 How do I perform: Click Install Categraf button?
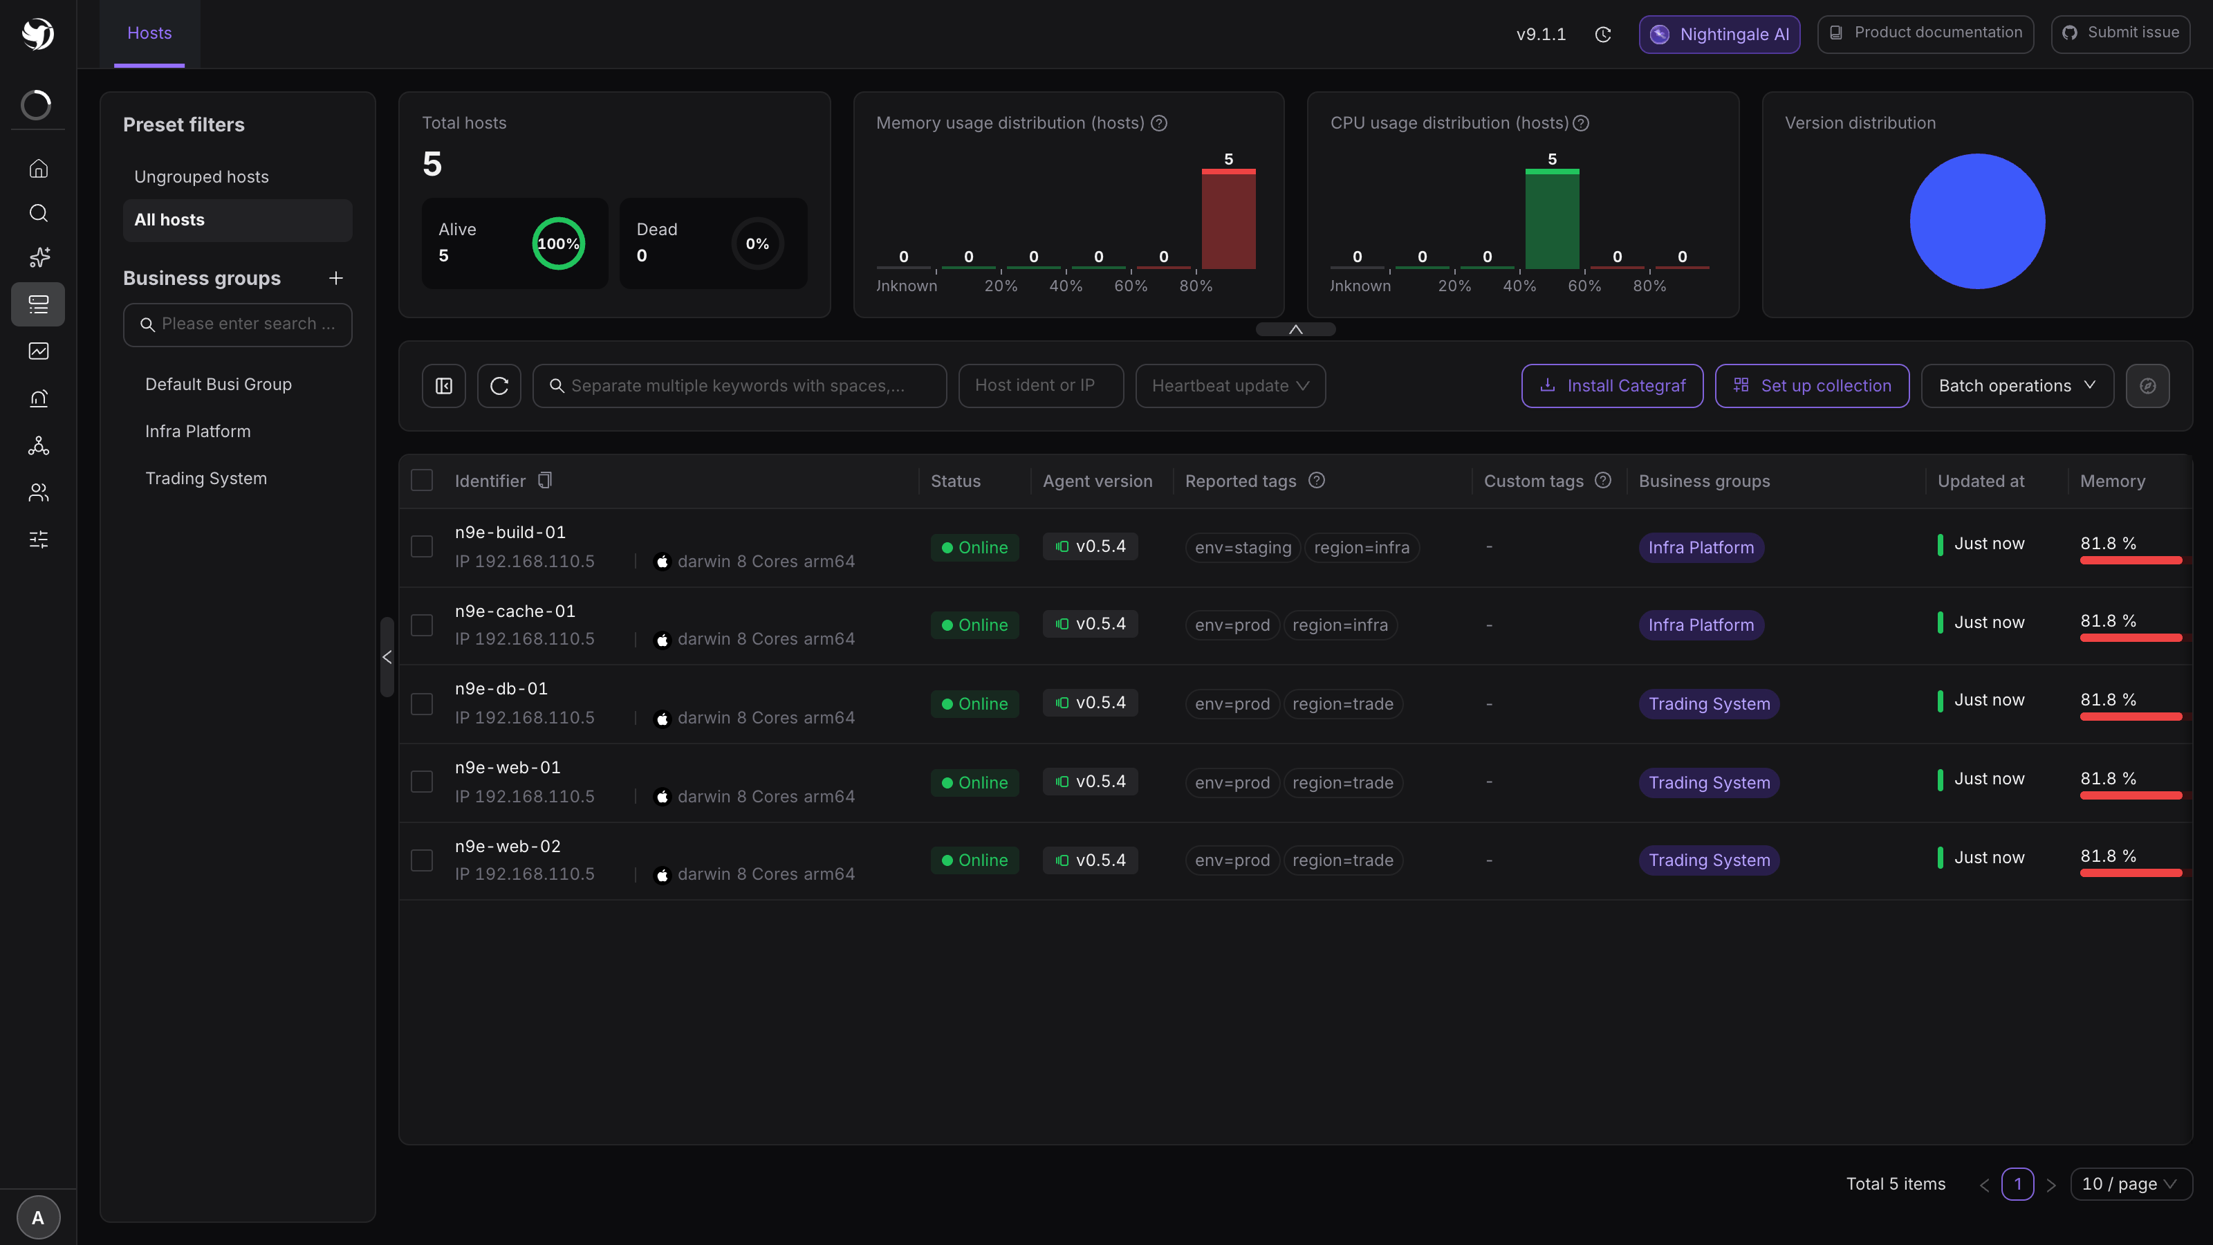1611,386
